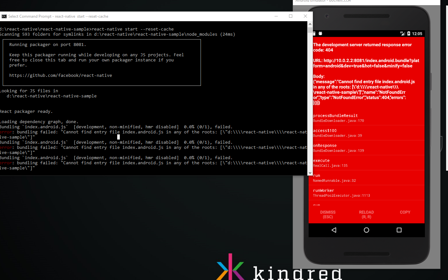Click COPY to copy the error details
This screenshot has height=280, width=448.
click(405, 212)
